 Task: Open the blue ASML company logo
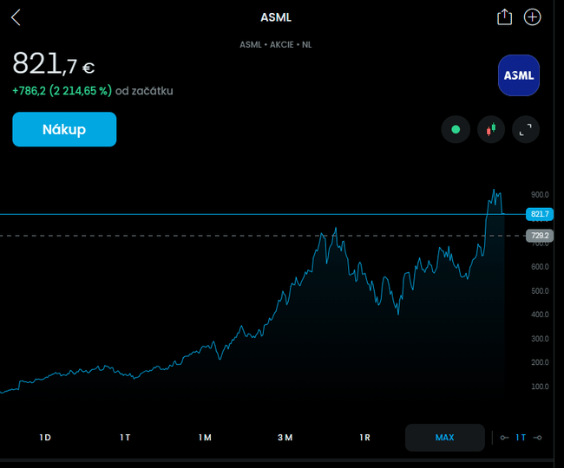point(519,75)
